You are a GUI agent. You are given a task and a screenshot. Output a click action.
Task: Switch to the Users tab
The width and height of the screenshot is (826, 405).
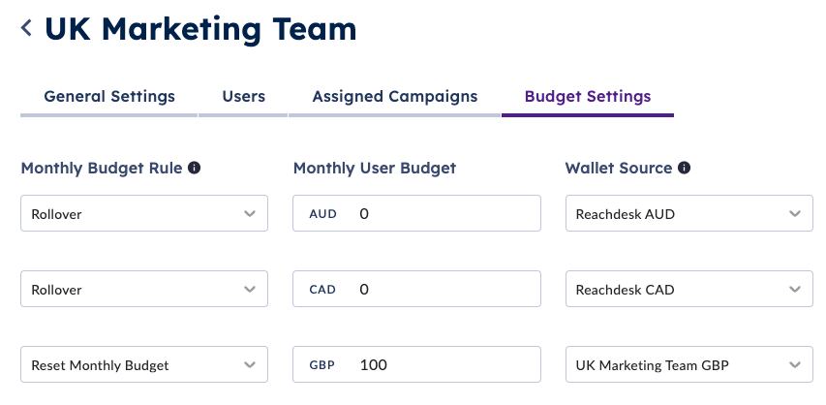[243, 97]
